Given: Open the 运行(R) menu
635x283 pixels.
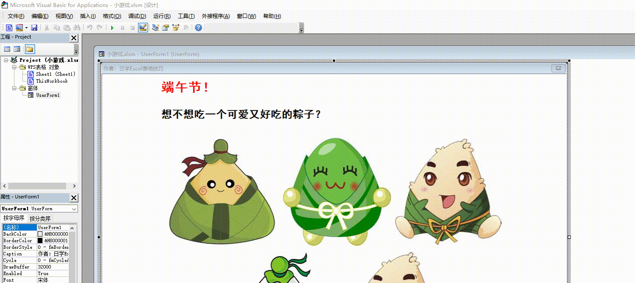Looking at the screenshot, I should (x=162, y=16).
